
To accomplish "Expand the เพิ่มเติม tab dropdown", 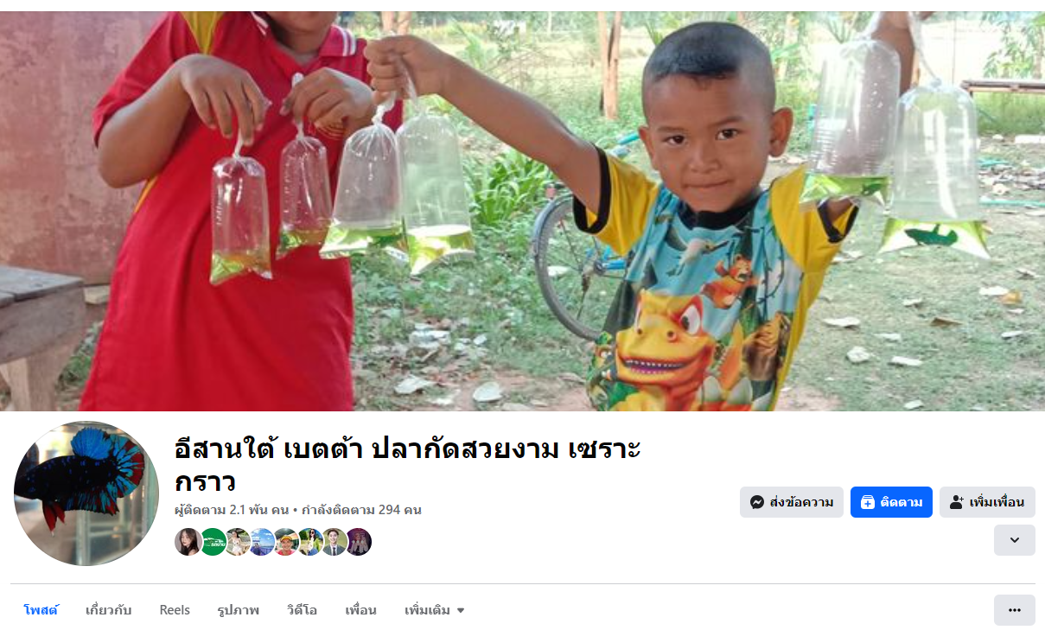I will click(435, 610).
